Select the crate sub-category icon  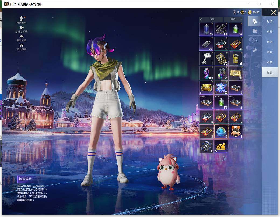pyautogui.click(x=255, y=31)
